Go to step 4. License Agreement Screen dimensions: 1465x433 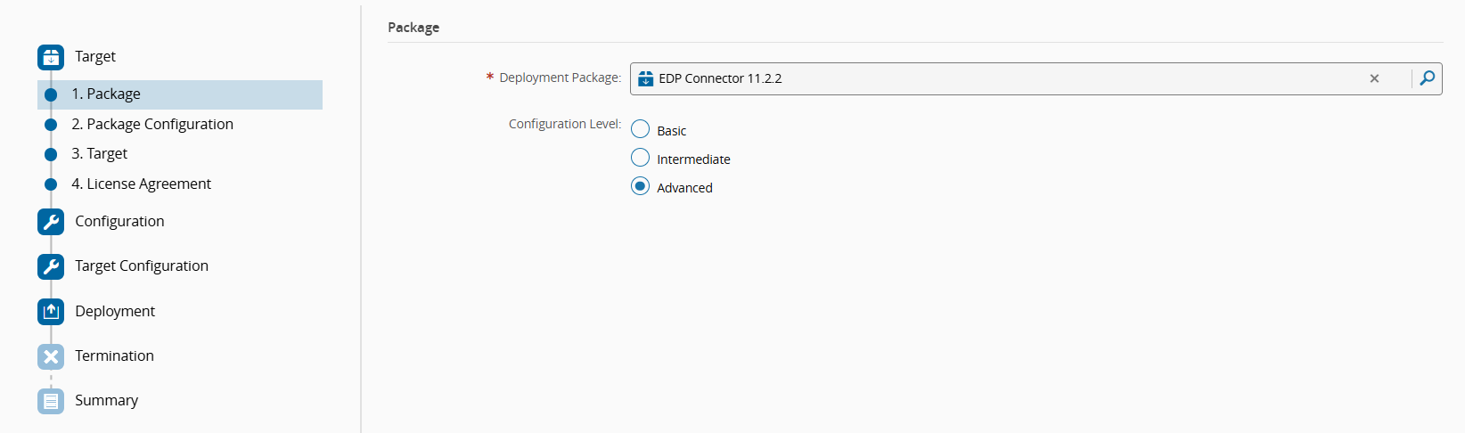click(x=142, y=184)
